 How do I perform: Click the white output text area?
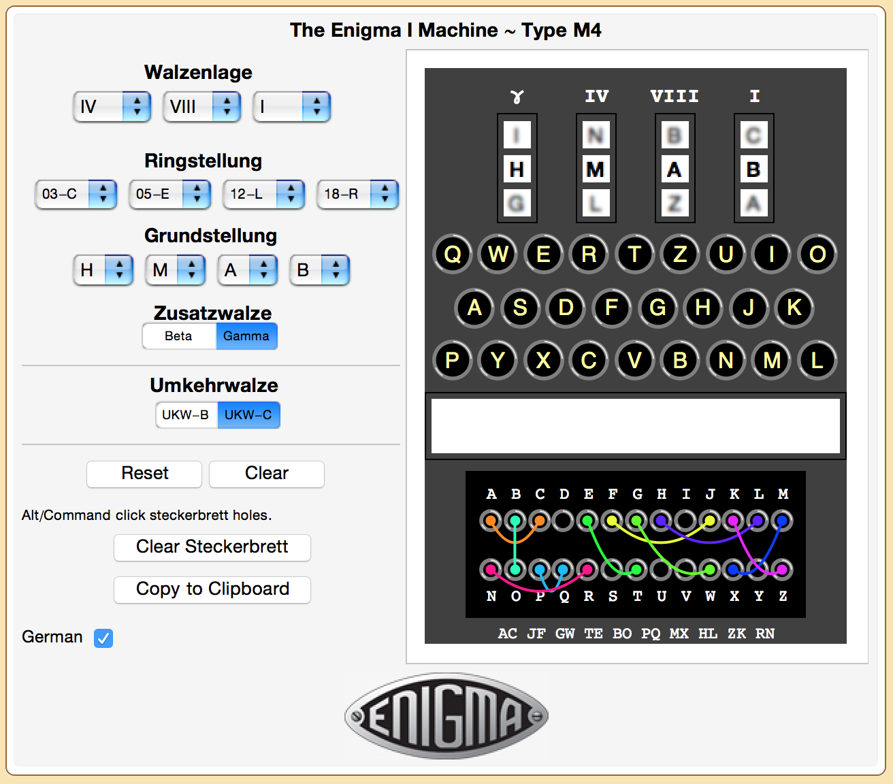coord(635,426)
